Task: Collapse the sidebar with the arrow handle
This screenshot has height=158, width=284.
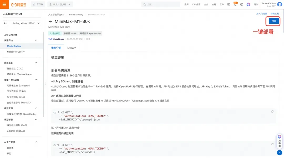Action: pyautogui.click(x=45, y=83)
